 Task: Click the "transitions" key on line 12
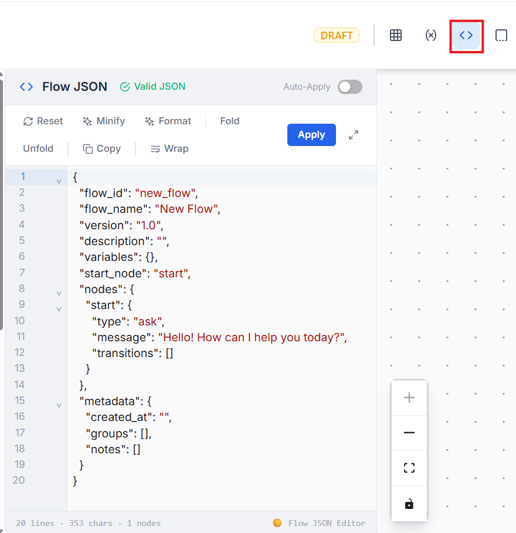click(x=127, y=353)
